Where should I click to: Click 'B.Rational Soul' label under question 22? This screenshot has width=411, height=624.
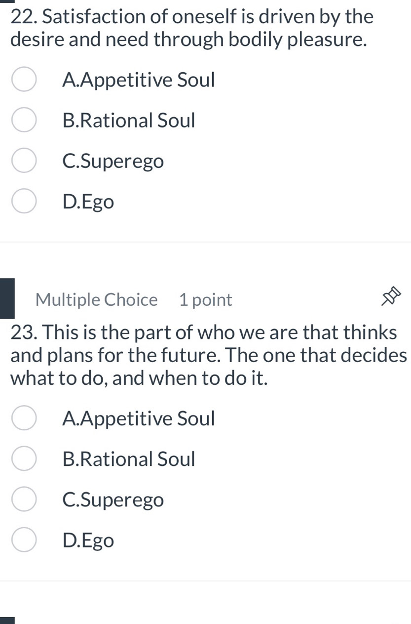click(129, 121)
